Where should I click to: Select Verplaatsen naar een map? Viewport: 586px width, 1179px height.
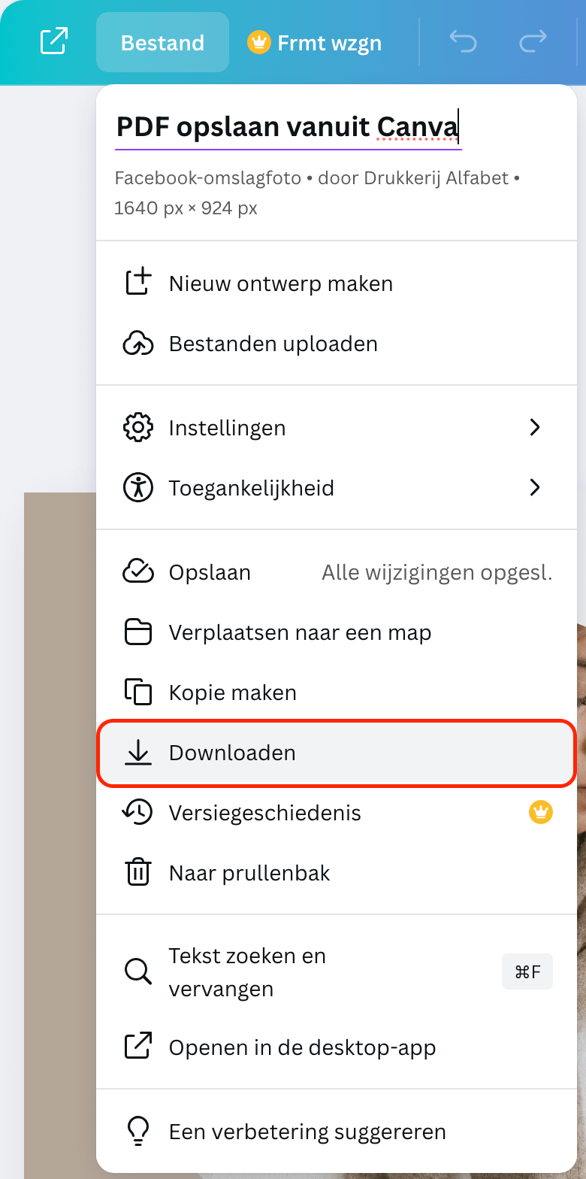pos(300,632)
